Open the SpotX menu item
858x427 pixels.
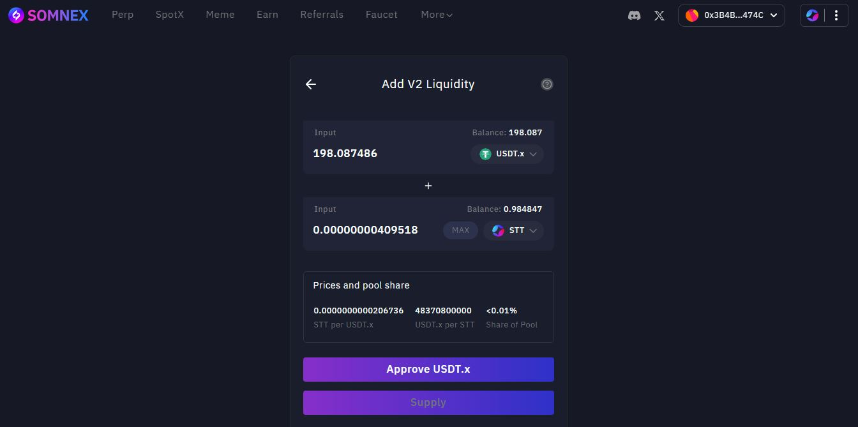170,15
